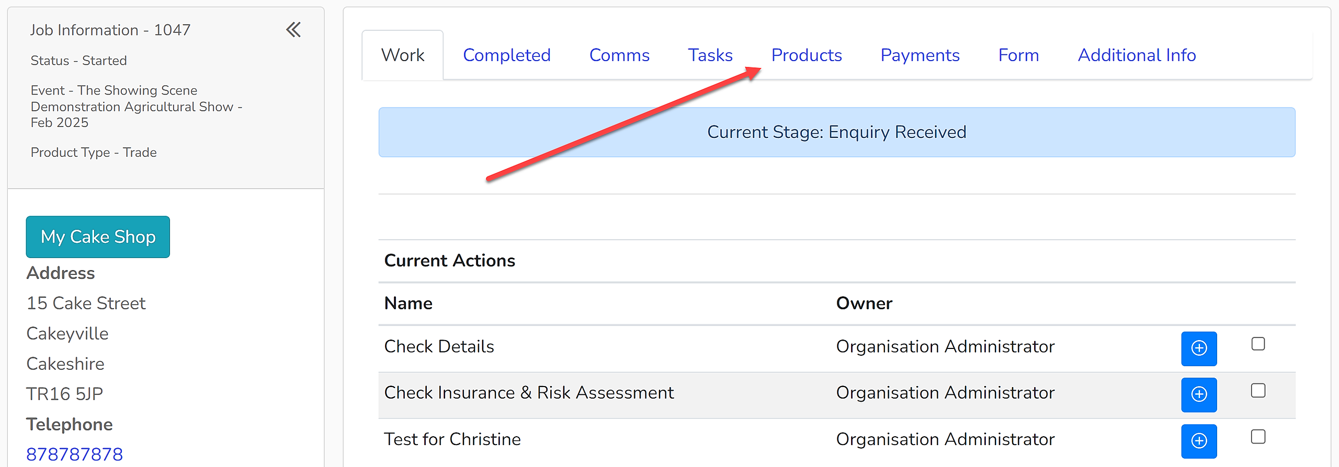The width and height of the screenshot is (1339, 467).
Task: Click 'Cakeshire' address line
Action: (65, 364)
